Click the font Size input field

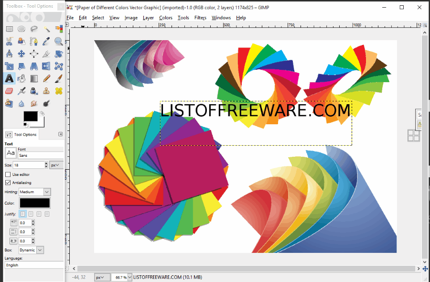tap(29, 165)
